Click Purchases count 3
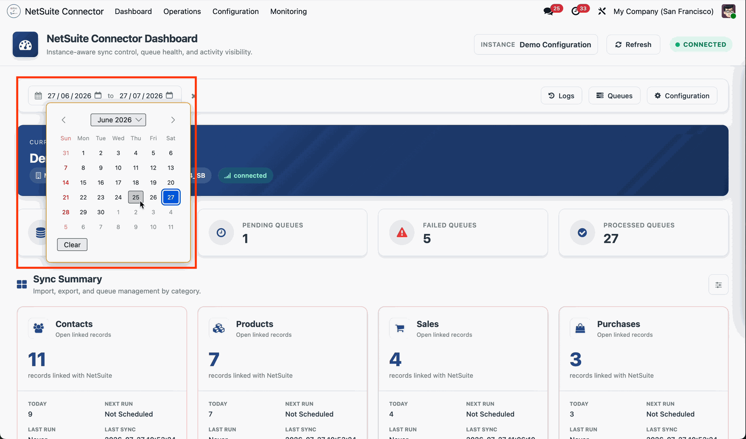The image size is (746, 439). 575,359
